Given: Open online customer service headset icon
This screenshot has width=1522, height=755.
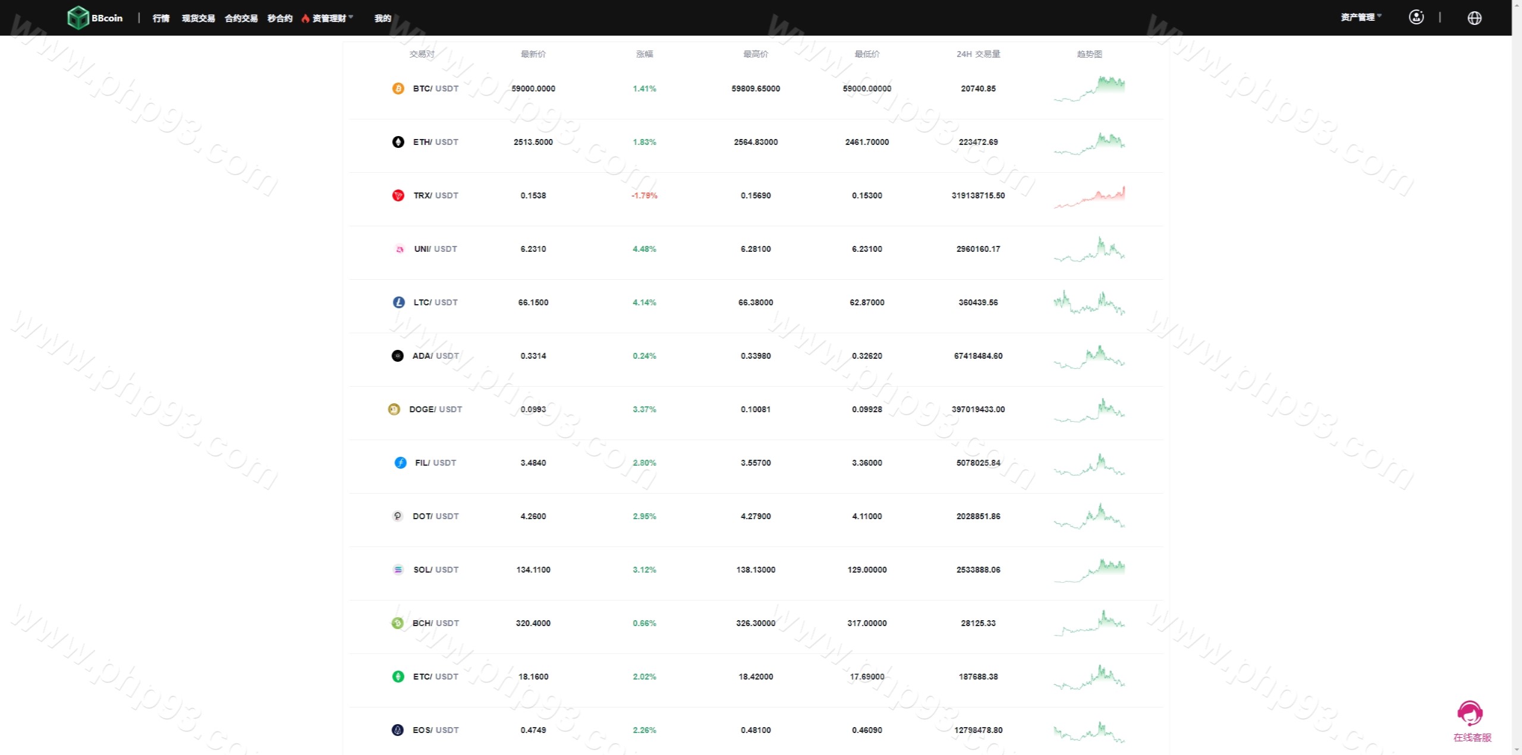Looking at the screenshot, I should (1470, 713).
